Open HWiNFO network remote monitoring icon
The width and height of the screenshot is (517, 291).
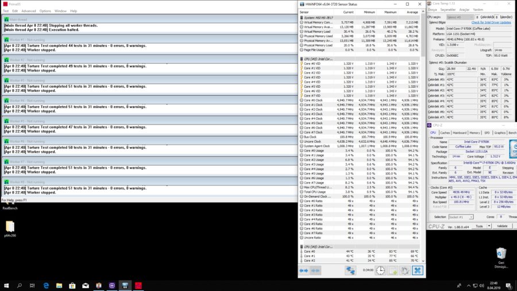[x=350, y=270]
